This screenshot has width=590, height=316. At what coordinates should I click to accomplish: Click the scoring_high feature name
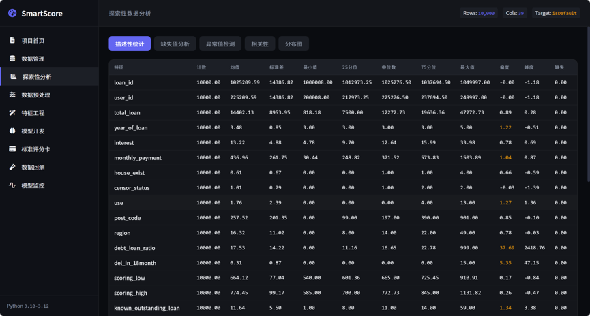coord(130,293)
